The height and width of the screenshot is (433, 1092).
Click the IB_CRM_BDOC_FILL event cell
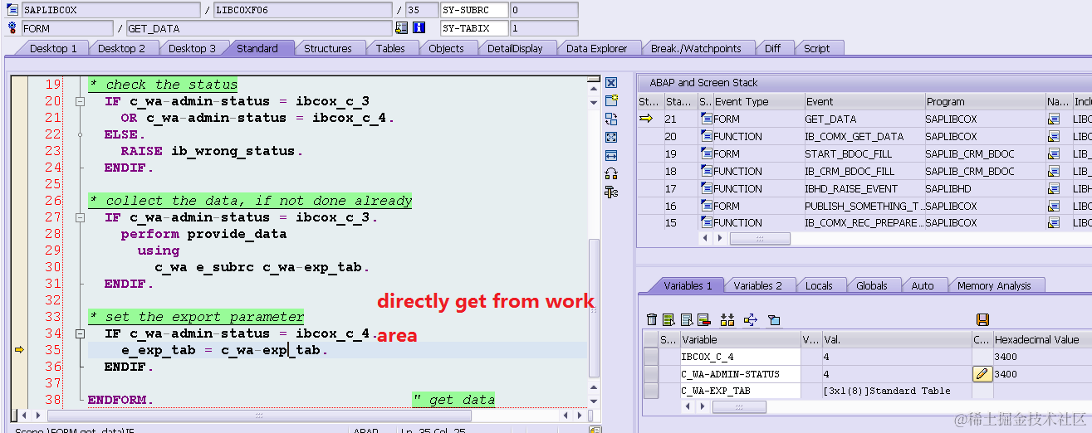tap(864, 172)
